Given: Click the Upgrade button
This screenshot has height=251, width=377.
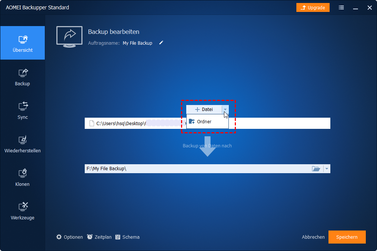Looking at the screenshot, I should [313, 7].
